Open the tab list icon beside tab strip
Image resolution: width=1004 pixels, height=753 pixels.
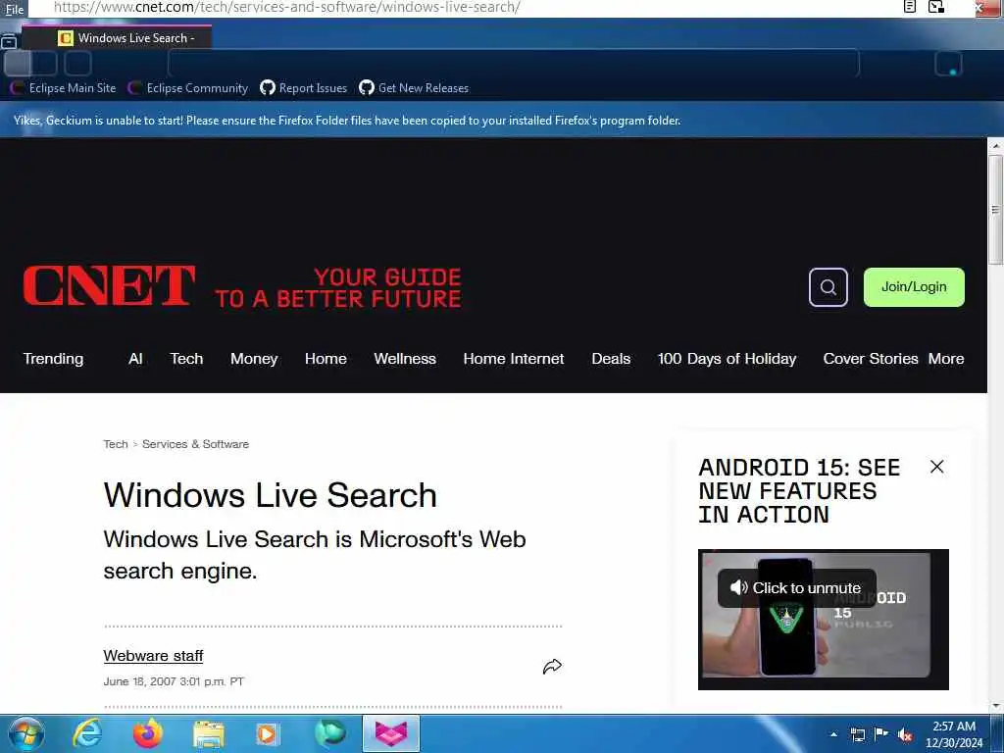point(9,42)
